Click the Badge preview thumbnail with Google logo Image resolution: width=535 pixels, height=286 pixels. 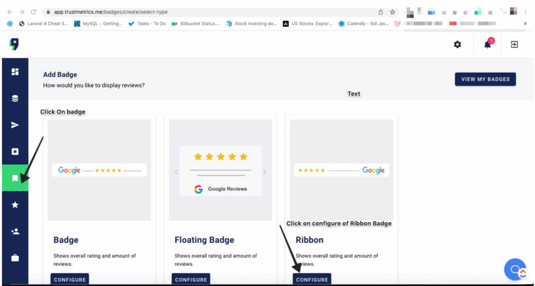pyautogui.click(x=99, y=170)
